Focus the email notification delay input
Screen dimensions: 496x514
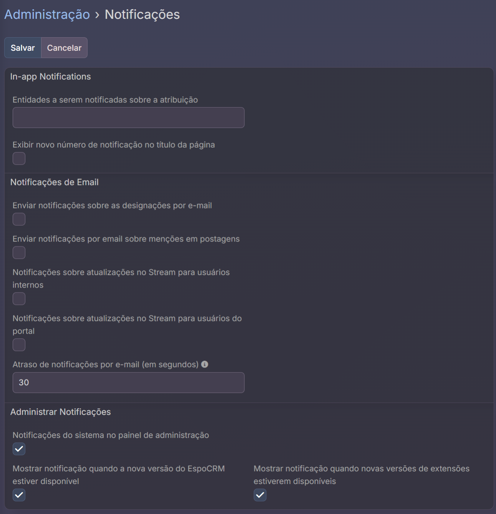(128, 383)
